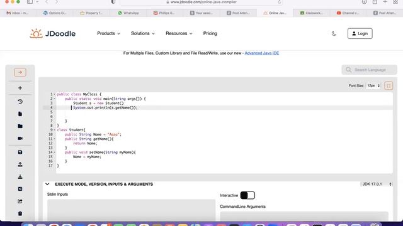403x226 pixels.
Task: Collapse Execute Mode, Version, Inputs section
Action: click(x=47, y=184)
